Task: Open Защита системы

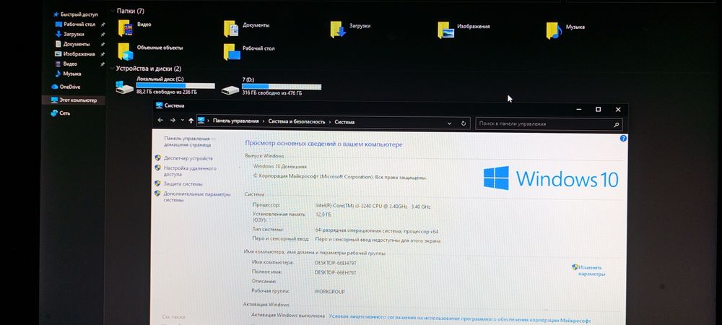Action: pos(183,183)
